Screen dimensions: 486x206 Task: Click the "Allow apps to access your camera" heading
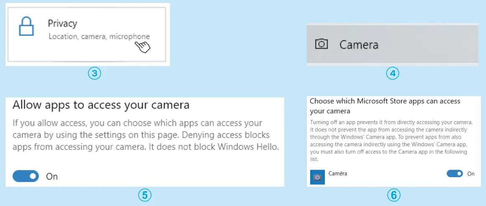coord(101,105)
